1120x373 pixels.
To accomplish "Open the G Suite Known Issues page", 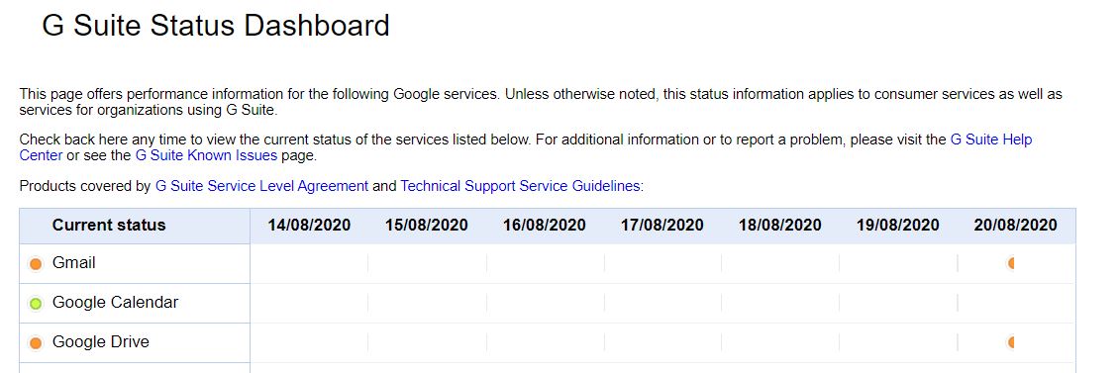I will pos(206,154).
